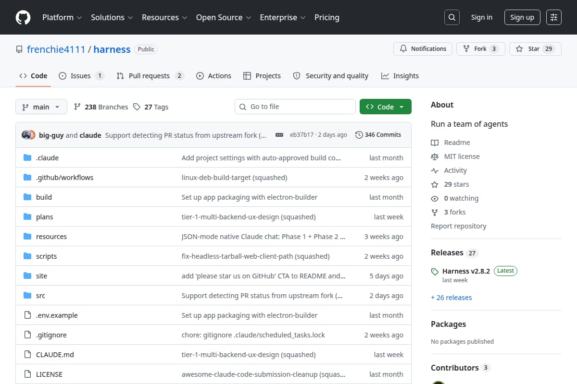Click the site folder icon
The width and height of the screenshot is (577, 384).
[27, 276]
